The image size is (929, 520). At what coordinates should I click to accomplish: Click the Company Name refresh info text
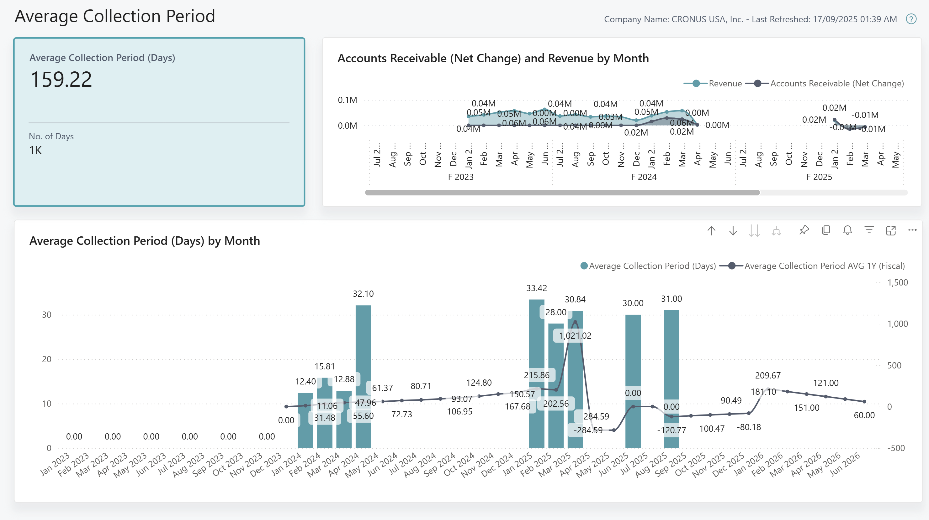[750, 20]
